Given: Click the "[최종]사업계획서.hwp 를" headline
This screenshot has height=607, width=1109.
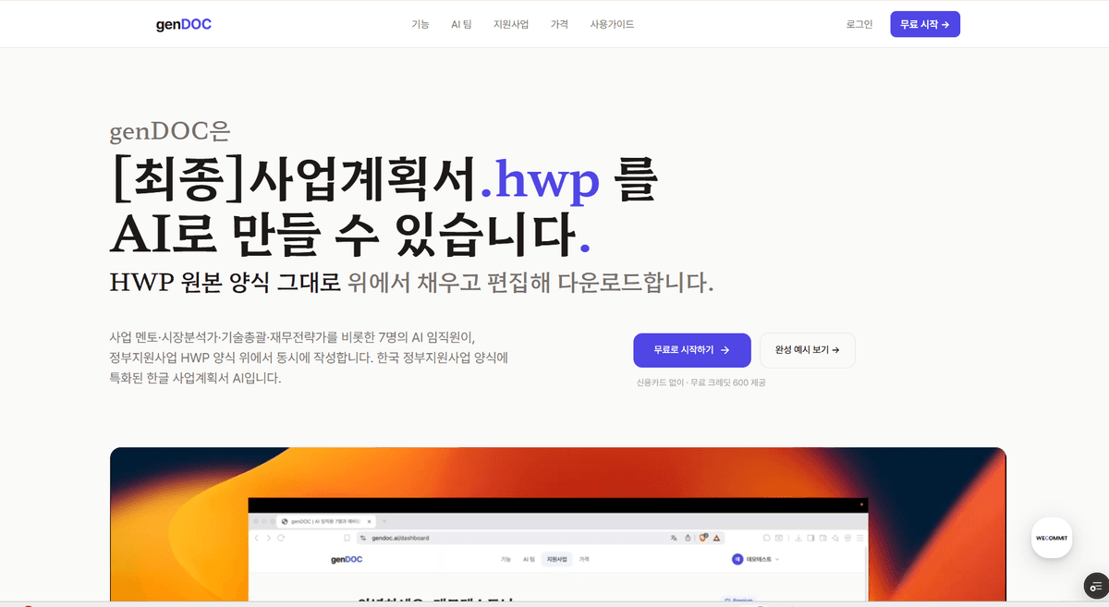Looking at the screenshot, I should click(383, 181).
